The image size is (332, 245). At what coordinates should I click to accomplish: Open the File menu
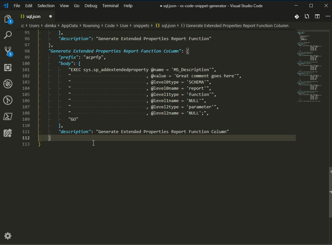[x=17, y=6]
